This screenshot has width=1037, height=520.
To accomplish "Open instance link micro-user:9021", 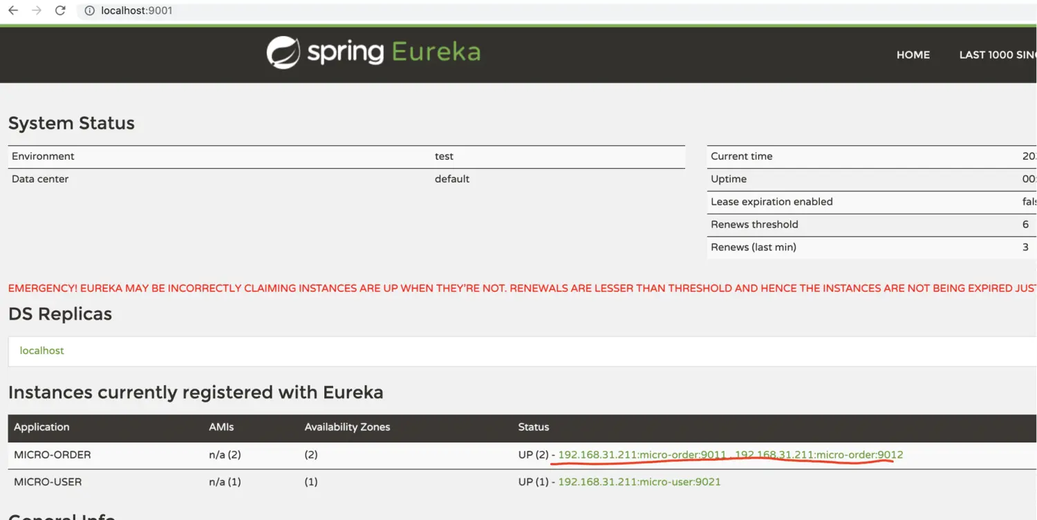I will click(x=639, y=482).
